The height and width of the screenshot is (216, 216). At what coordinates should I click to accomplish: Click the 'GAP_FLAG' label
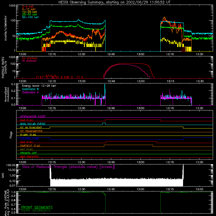[x=26, y=120]
